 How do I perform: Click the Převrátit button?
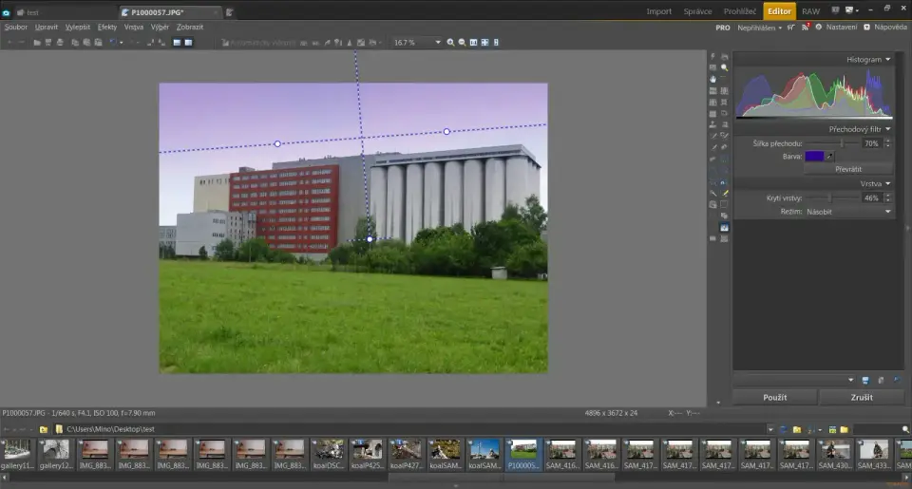[x=847, y=169]
